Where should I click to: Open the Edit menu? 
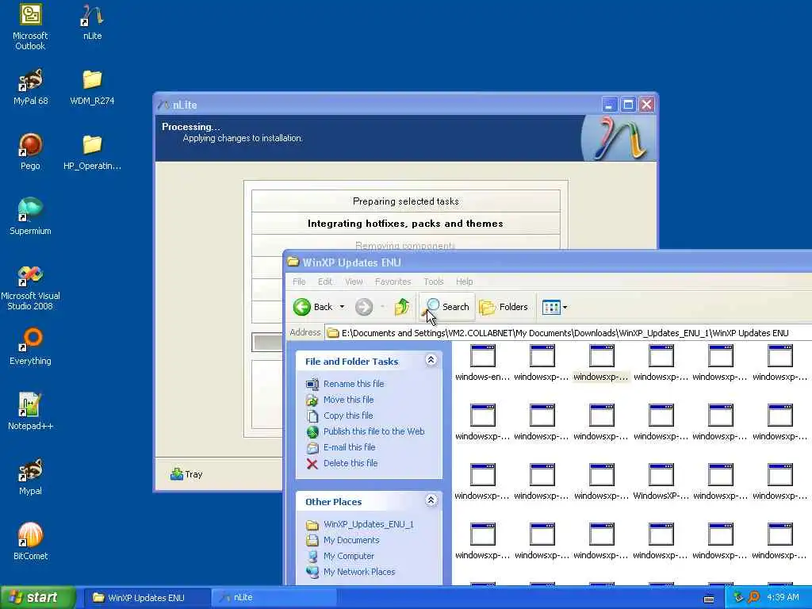[324, 282]
